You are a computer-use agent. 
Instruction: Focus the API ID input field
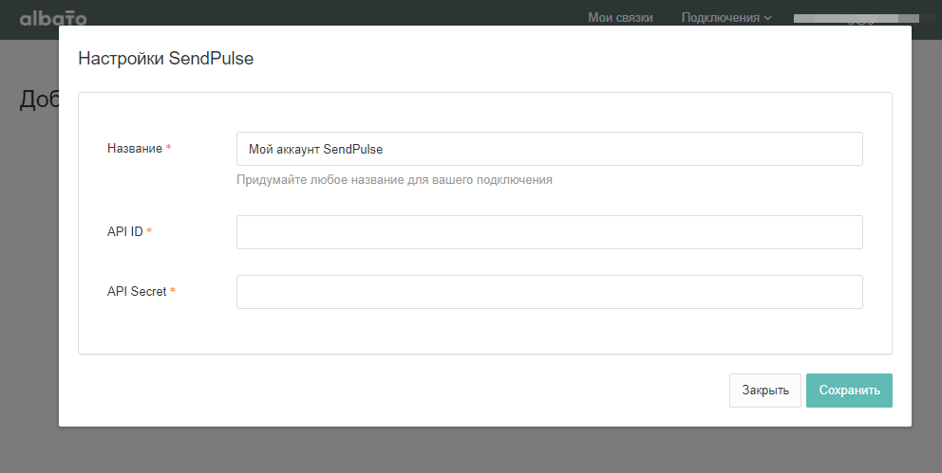tap(549, 232)
